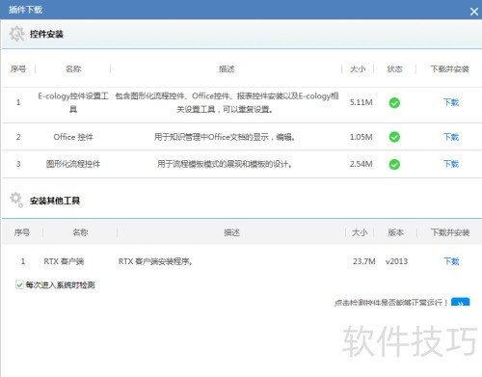The width and height of the screenshot is (482, 377).
Task: Click the 大小 header in 安装其他工具 table
Action: [360, 232]
